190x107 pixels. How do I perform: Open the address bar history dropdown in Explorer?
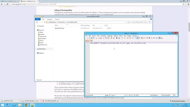tap(126, 22)
